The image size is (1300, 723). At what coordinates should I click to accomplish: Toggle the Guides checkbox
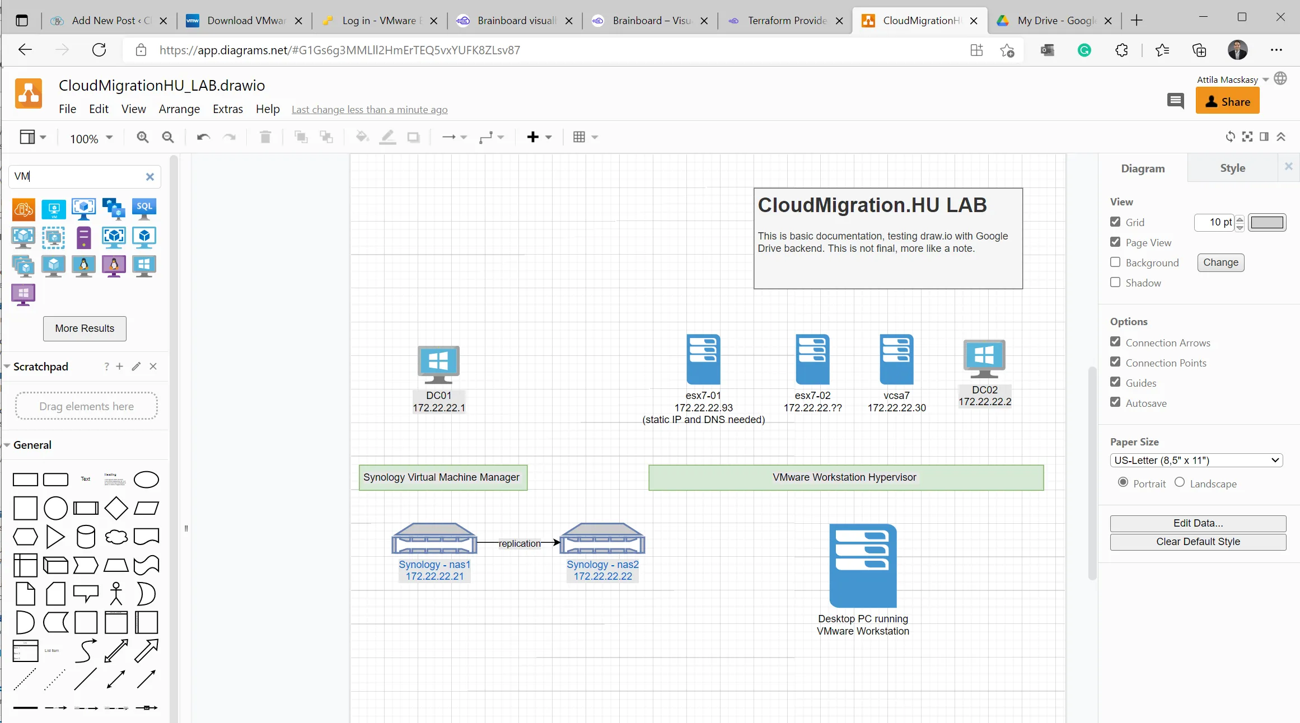[1115, 382]
